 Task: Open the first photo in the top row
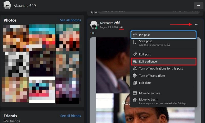pos(16,38)
